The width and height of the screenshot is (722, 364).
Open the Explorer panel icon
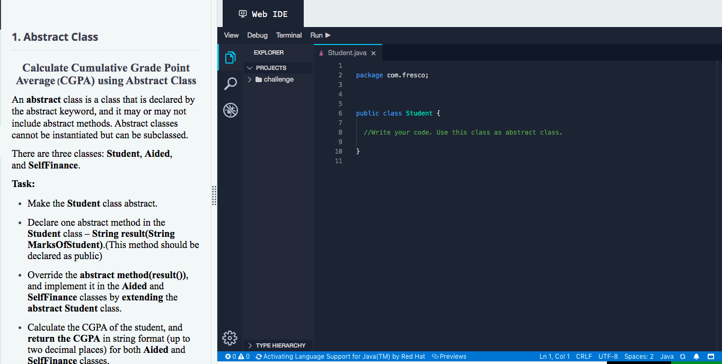coord(230,57)
